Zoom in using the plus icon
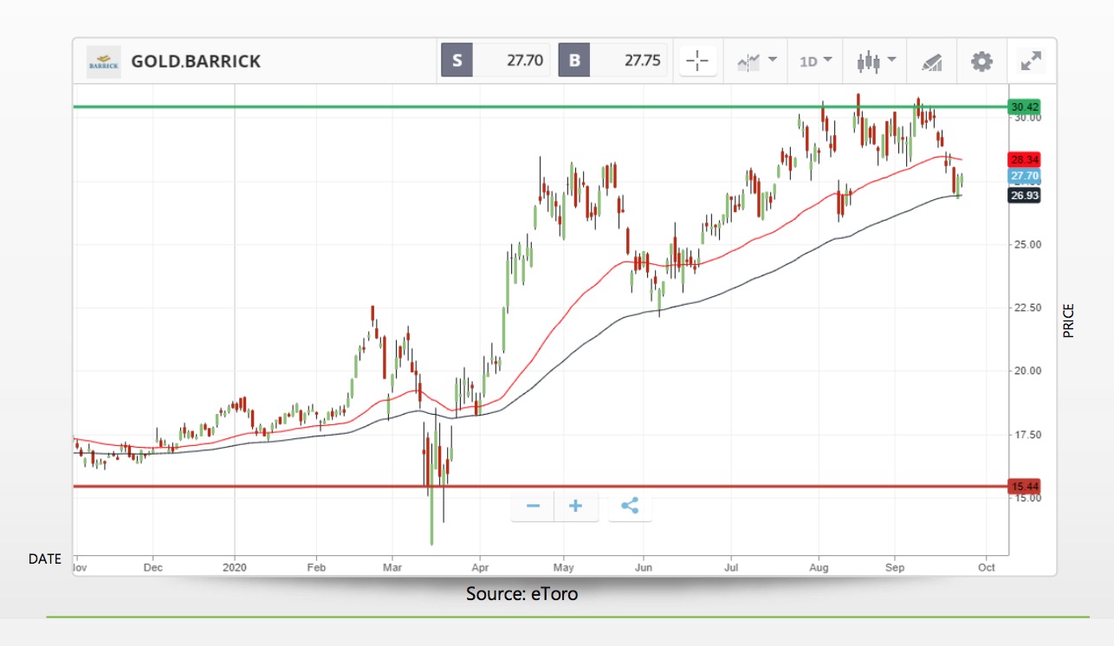The width and height of the screenshot is (1114, 646). (576, 506)
